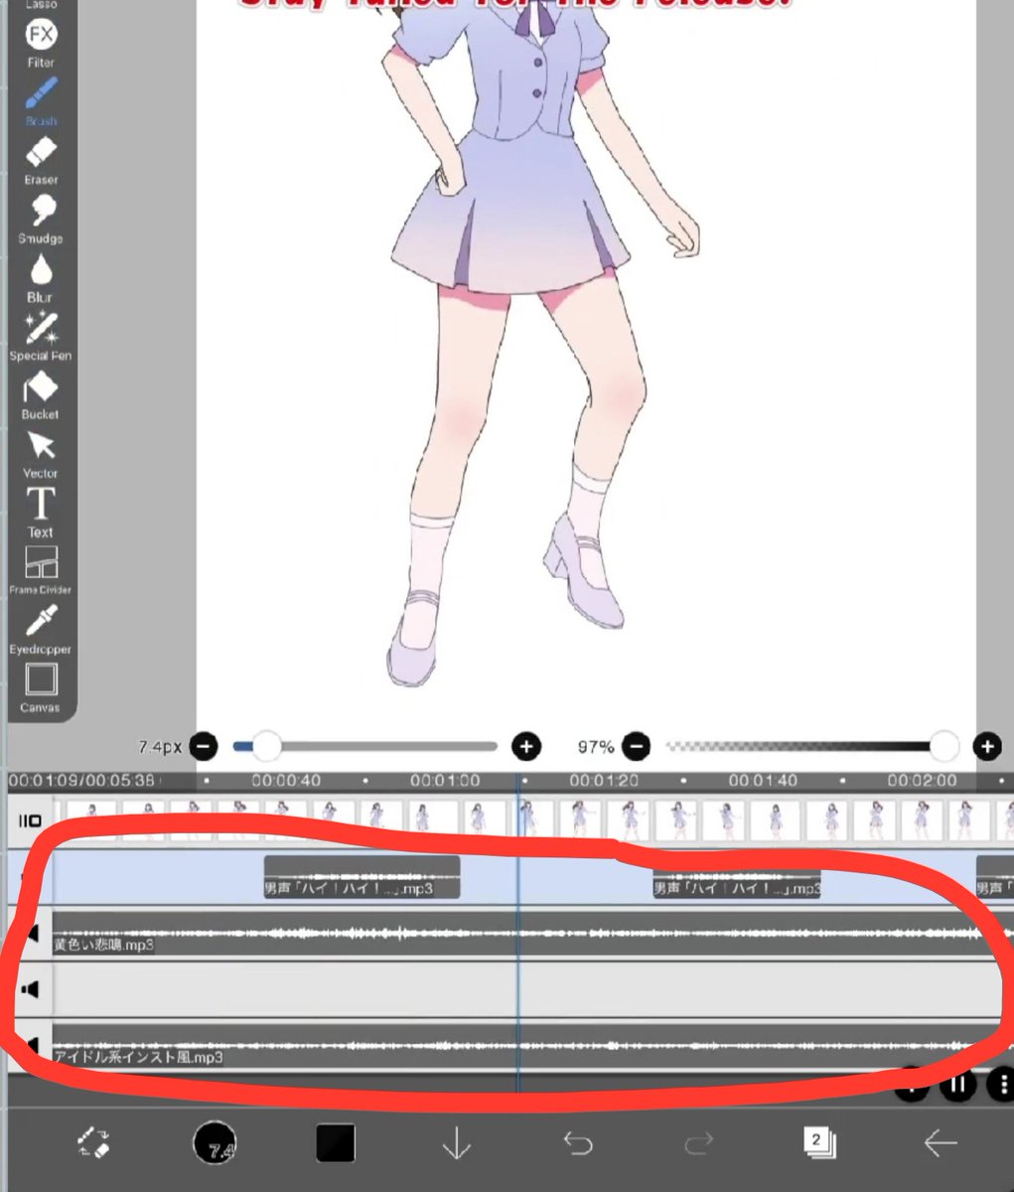Click the 00:01:09/00:05:38 time display
The image size is (1014, 1192).
[81, 781]
